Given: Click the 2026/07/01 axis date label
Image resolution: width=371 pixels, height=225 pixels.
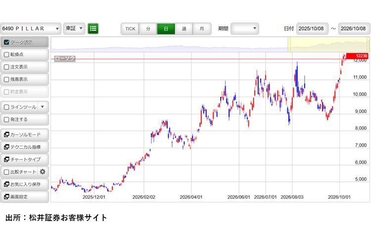Looking at the screenshot, I should pos(265,197).
